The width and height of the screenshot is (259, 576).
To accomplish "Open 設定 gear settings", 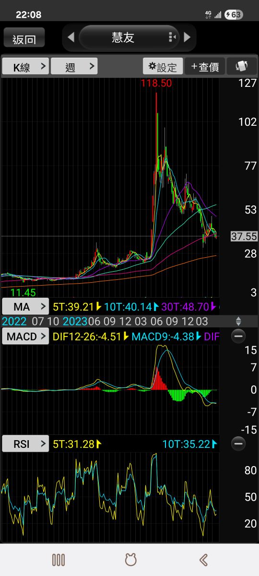I will (x=163, y=67).
